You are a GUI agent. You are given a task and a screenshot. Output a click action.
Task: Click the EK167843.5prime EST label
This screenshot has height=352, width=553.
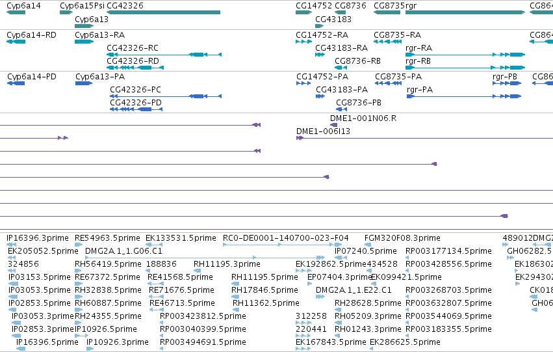point(331,342)
